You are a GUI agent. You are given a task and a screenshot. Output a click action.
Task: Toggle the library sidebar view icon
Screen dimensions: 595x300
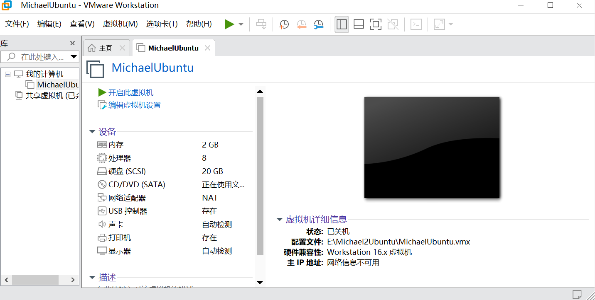[342, 24]
